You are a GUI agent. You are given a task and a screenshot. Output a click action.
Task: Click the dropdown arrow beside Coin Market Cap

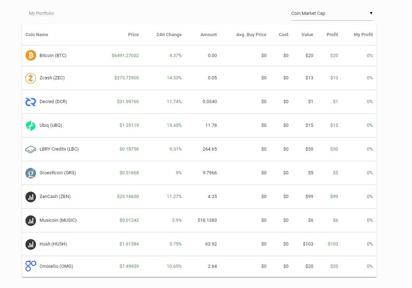tap(371, 13)
